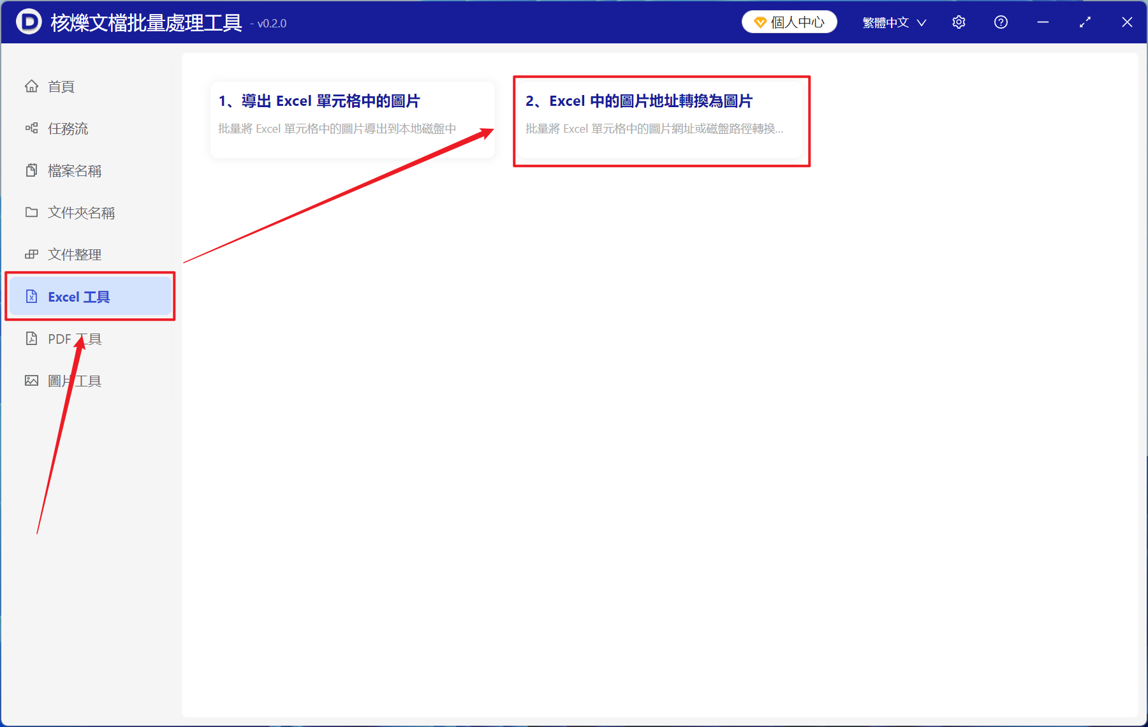The width and height of the screenshot is (1148, 727).
Task: Click the app logo icon in title bar
Action: pos(29,22)
